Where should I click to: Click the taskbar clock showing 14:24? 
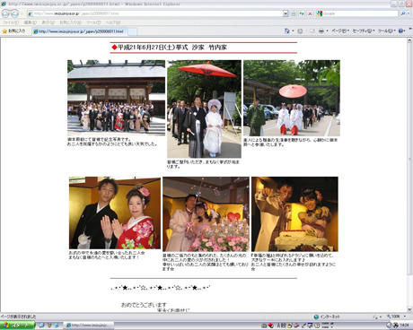click(x=404, y=326)
